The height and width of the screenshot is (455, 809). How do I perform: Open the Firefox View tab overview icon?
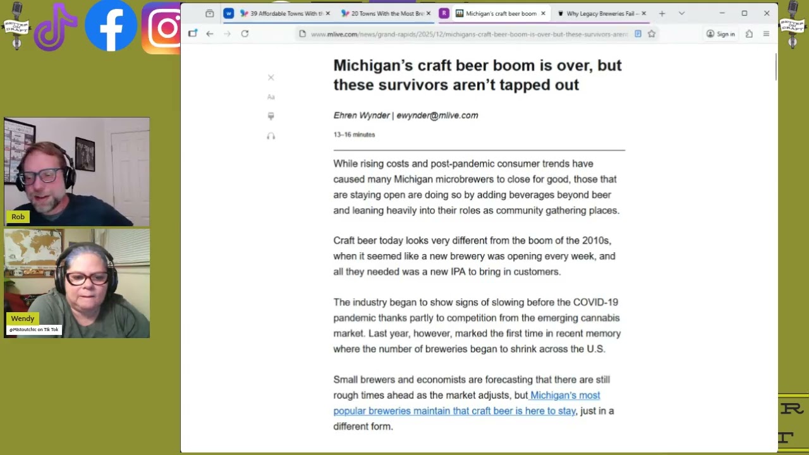(210, 13)
